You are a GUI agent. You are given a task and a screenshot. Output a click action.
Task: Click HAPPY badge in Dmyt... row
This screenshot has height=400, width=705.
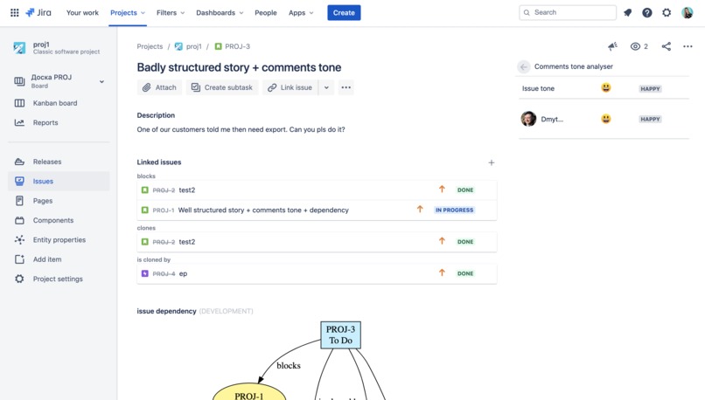(x=650, y=120)
